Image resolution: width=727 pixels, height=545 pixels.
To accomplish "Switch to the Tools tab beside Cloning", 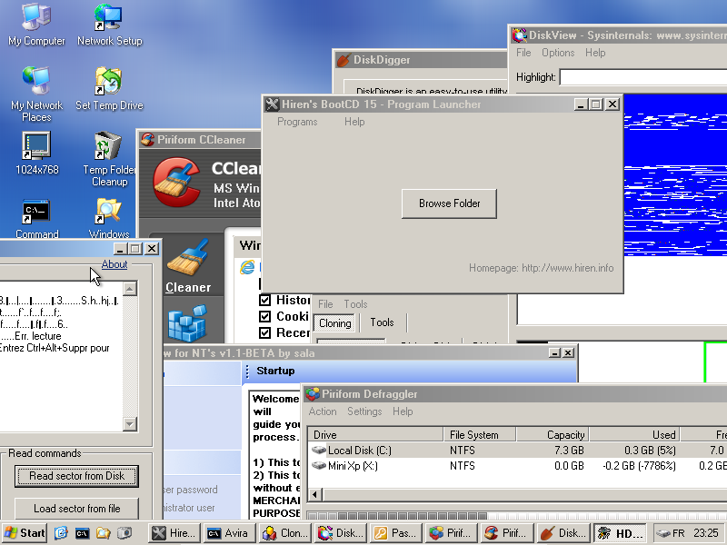I will [x=382, y=322].
